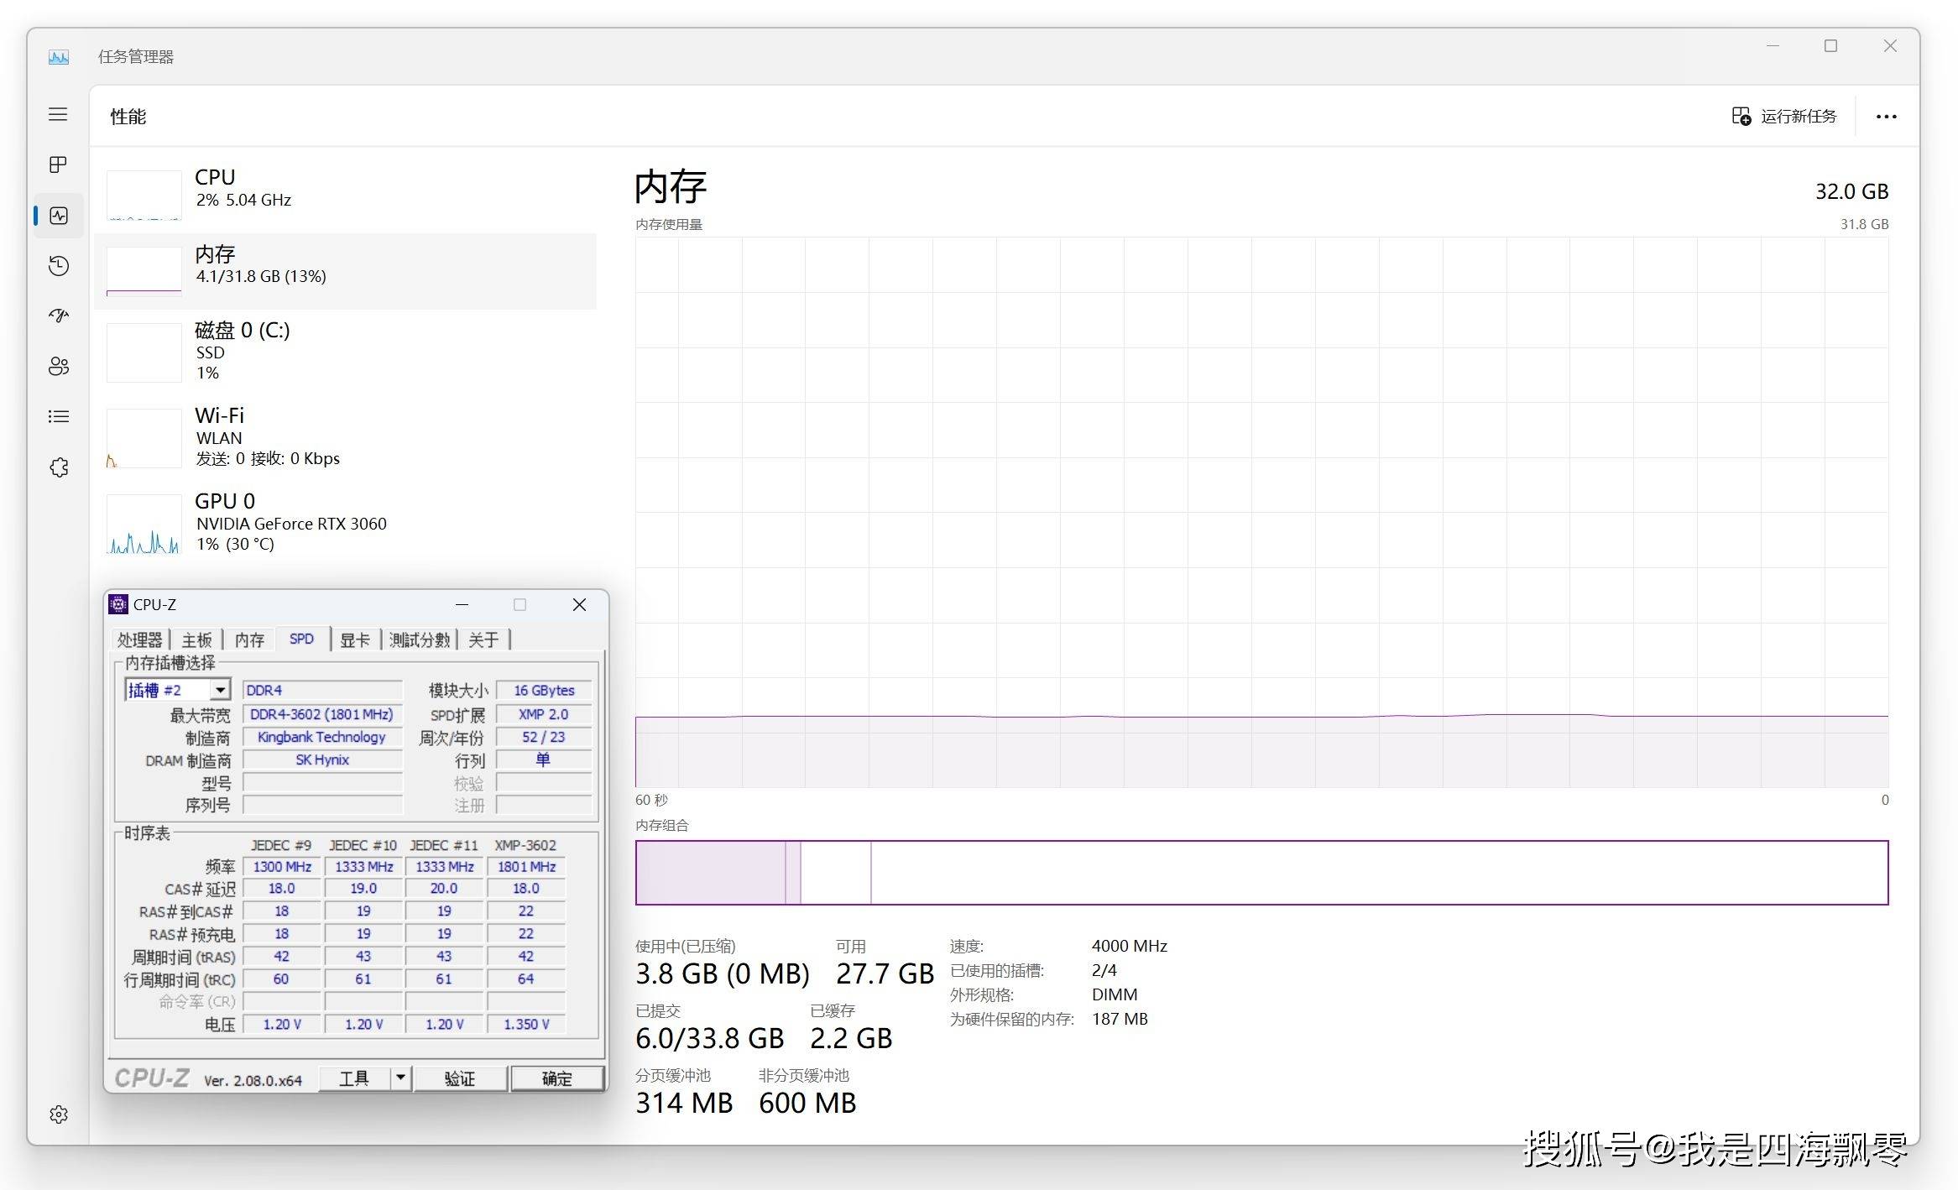This screenshot has width=1958, height=1190.
Task: Click the 验证 button in CPU-Z
Action: 460,1078
